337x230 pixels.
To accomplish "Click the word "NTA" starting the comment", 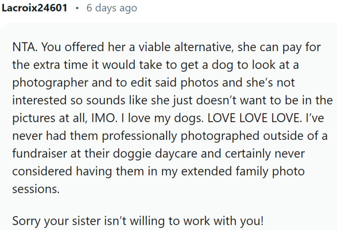I will tap(23, 49).
